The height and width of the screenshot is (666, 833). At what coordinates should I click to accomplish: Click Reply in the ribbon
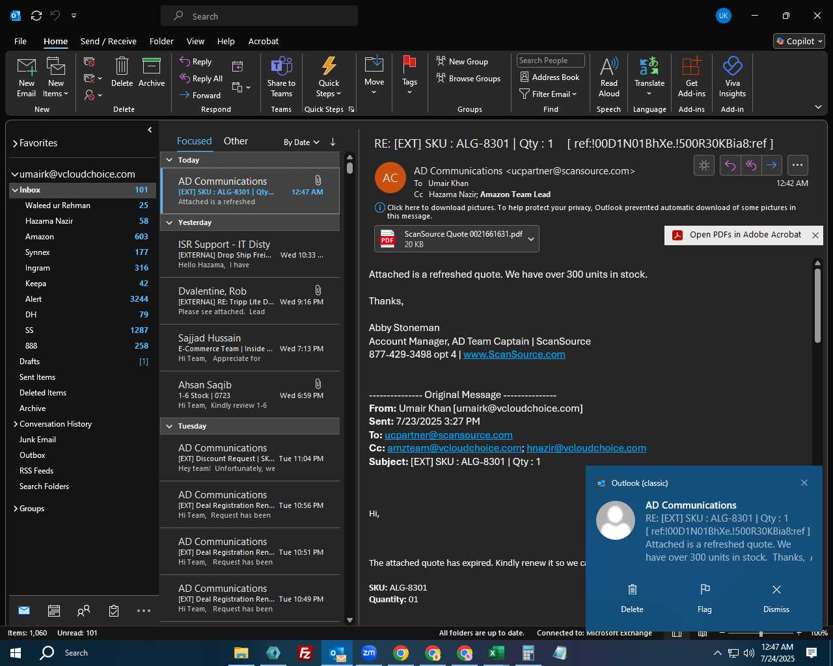196,62
